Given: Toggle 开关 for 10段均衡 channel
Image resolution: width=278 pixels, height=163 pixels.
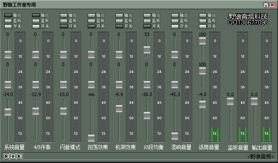Looking at the screenshot, I should pos(147,27).
